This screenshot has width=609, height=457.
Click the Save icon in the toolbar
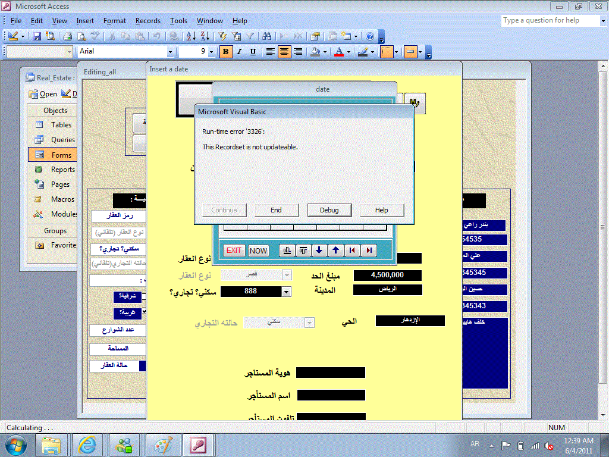(x=37, y=36)
